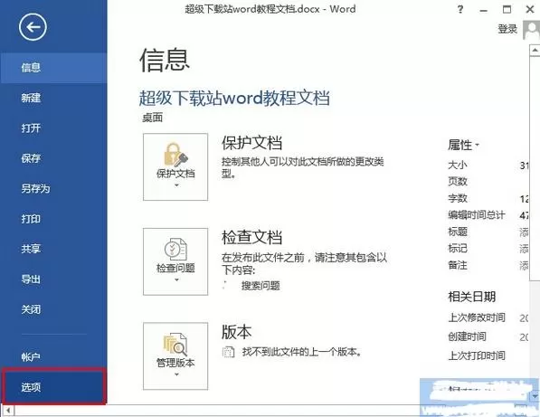
Task: Click the 版本 heading
Action: click(x=237, y=332)
